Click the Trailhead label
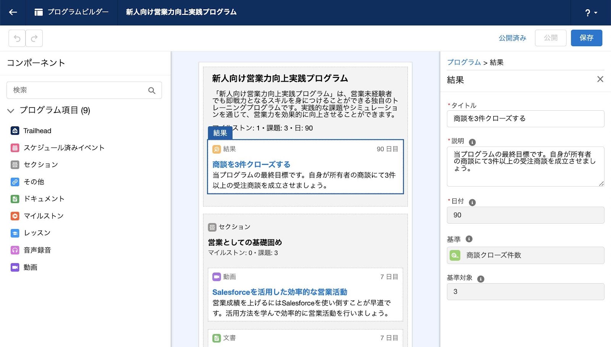Image resolution: width=611 pixels, height=347 pixels. 37,131
